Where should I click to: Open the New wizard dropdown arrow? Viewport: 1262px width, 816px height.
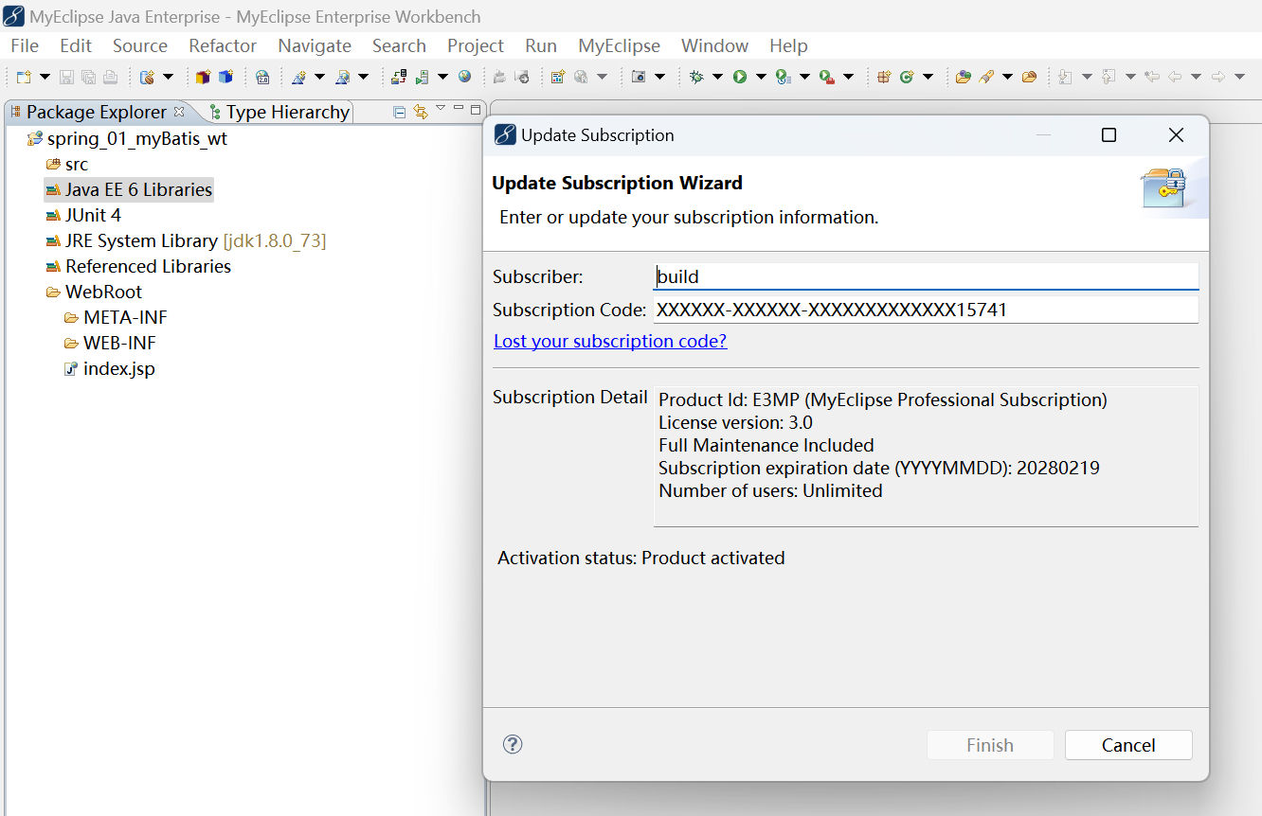[x=44, y=77]
